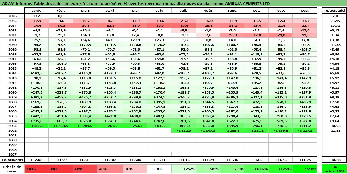Click the table title mentioning AMBUJA CEMENTS LTD
This screenshot has height=174, width=347.
tap(136, 3)
